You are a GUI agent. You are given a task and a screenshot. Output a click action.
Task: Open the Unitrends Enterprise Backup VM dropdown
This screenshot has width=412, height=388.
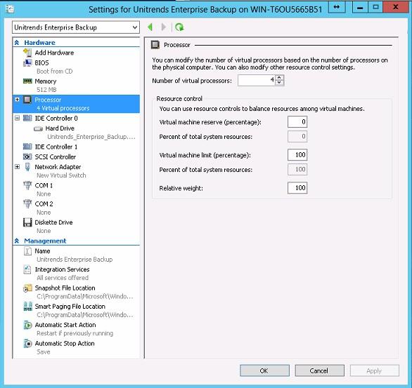(76, 27)
